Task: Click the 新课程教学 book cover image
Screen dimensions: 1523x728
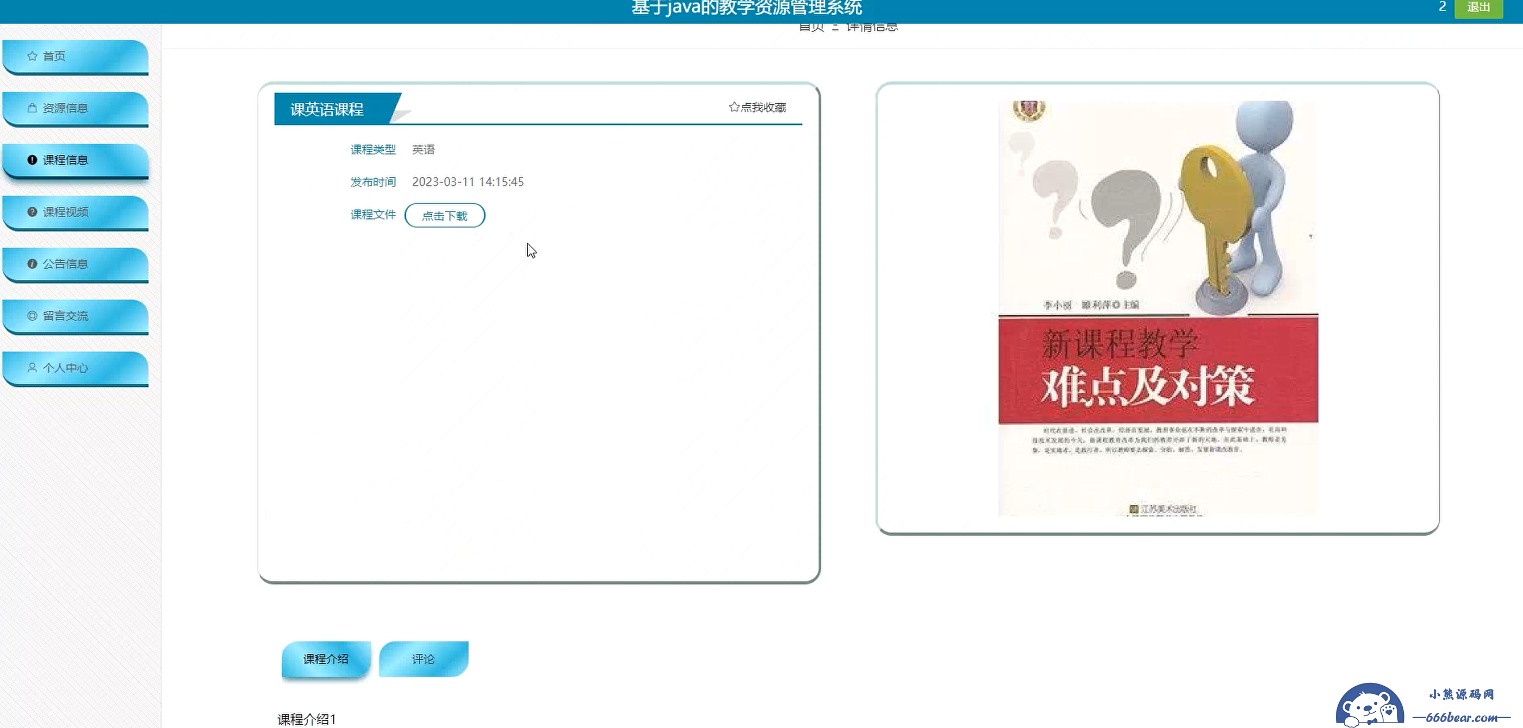Action: [1158, 309]
